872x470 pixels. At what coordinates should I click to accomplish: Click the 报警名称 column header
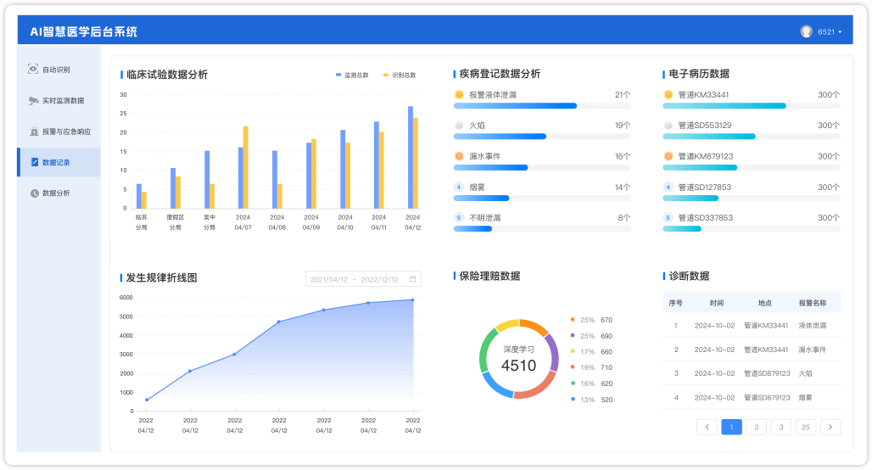click(x=813, y=303)
